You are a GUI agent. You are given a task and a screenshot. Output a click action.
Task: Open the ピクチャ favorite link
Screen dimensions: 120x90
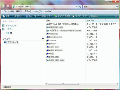click(x=9, y=29)
